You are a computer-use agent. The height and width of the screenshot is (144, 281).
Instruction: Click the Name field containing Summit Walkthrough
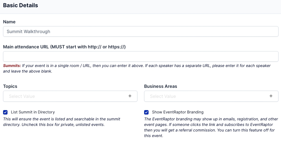pyautogui.click(x=140, y=31)
